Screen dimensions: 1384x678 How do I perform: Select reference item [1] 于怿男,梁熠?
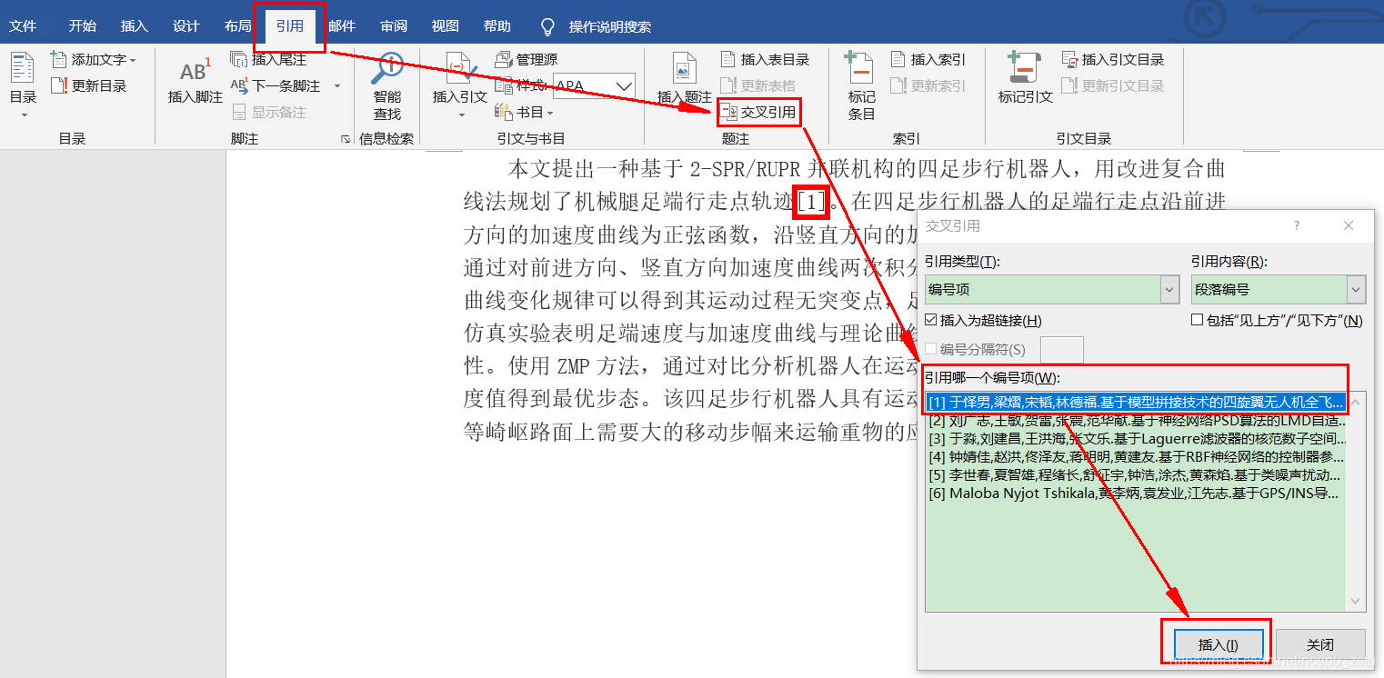tap(1135, 402)
